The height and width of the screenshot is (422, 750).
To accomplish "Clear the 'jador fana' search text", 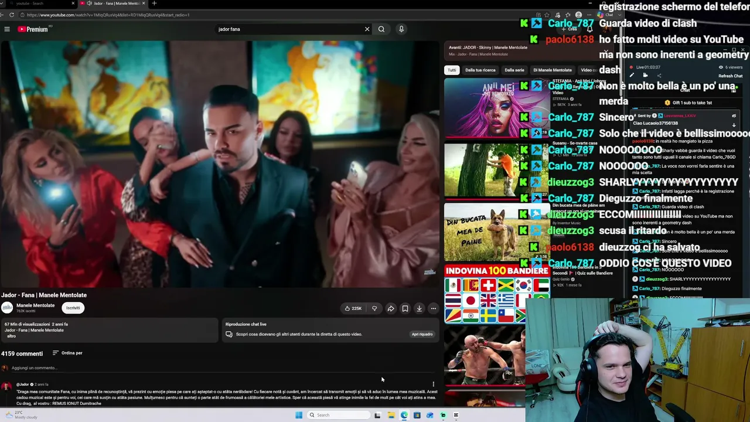I will click(367, 29).
